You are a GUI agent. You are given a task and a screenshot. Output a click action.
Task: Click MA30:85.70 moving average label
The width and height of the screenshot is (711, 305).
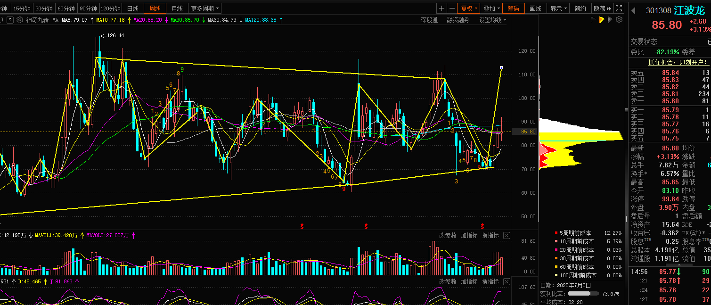tap(185, 20)
